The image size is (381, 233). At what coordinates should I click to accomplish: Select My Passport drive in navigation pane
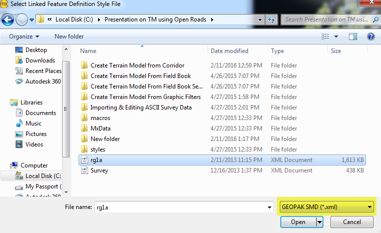[x=43, y=186]
